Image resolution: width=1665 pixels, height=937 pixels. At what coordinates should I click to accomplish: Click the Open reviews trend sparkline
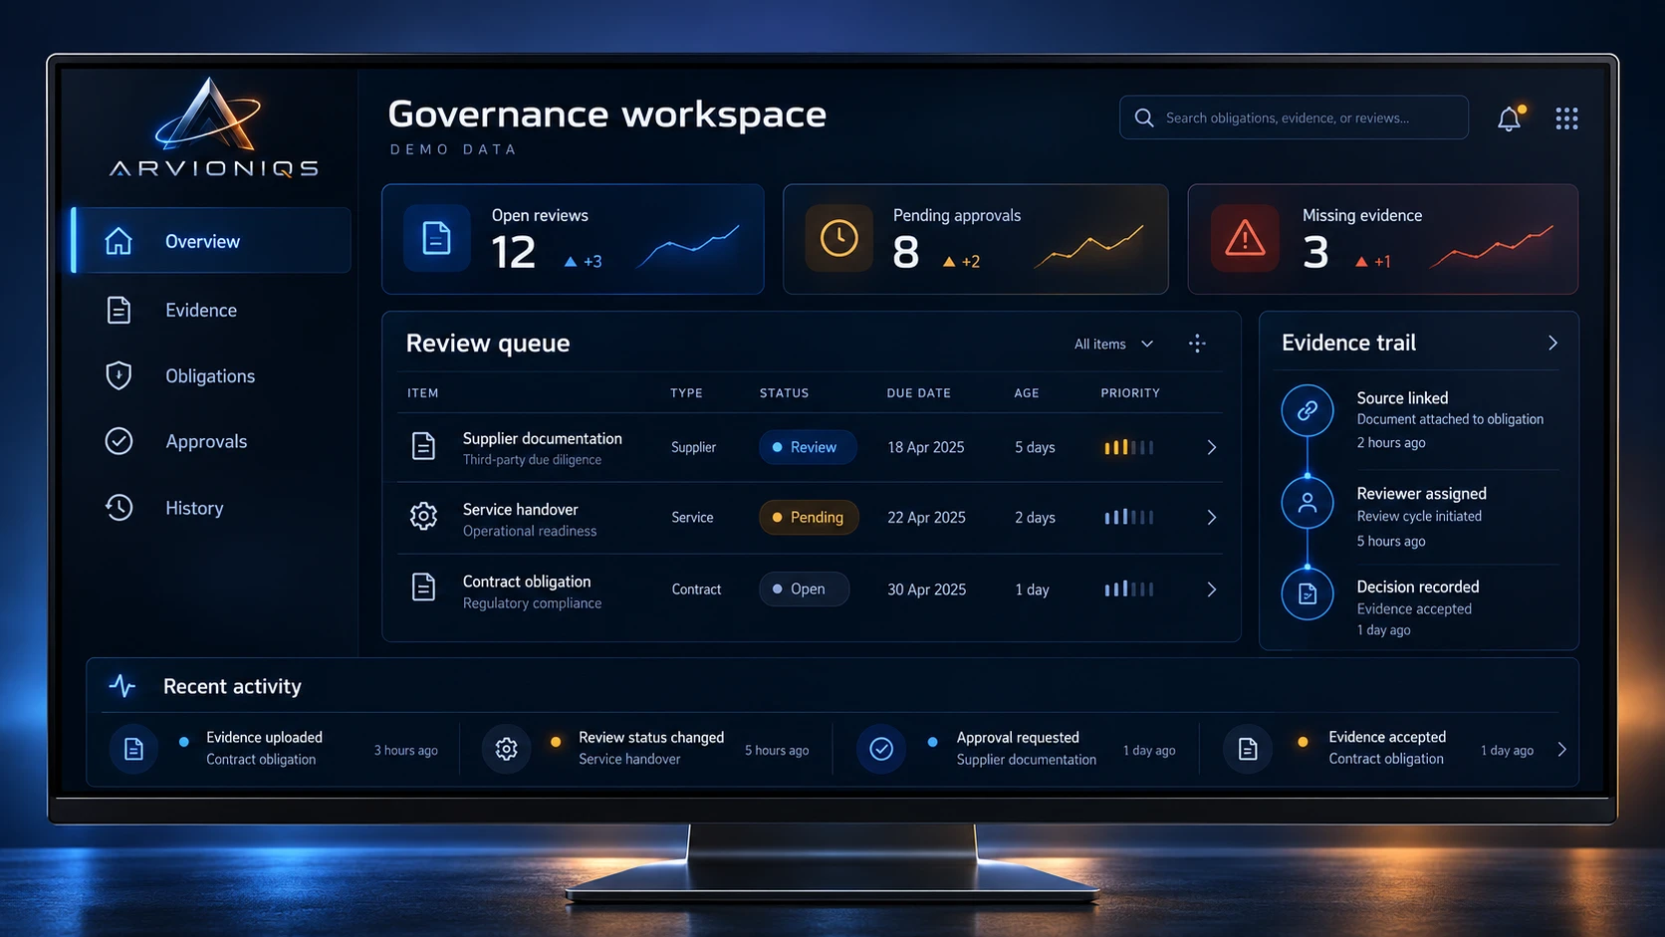tap(688, 246)
